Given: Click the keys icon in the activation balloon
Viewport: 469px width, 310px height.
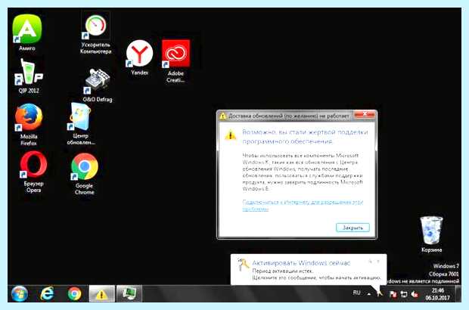Looking at the screenshot, I should pyautogui.click(x=243, y=265).
